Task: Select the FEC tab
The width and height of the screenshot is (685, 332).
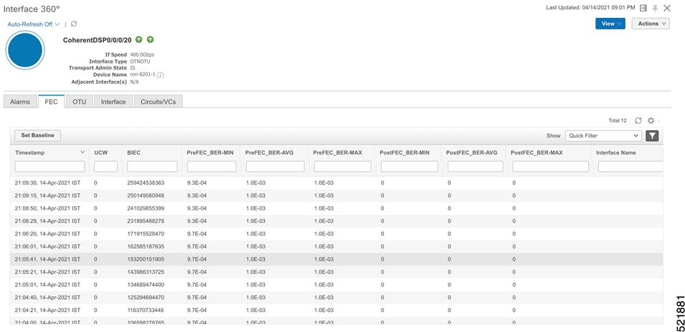Action: click(x=51, y=102)
